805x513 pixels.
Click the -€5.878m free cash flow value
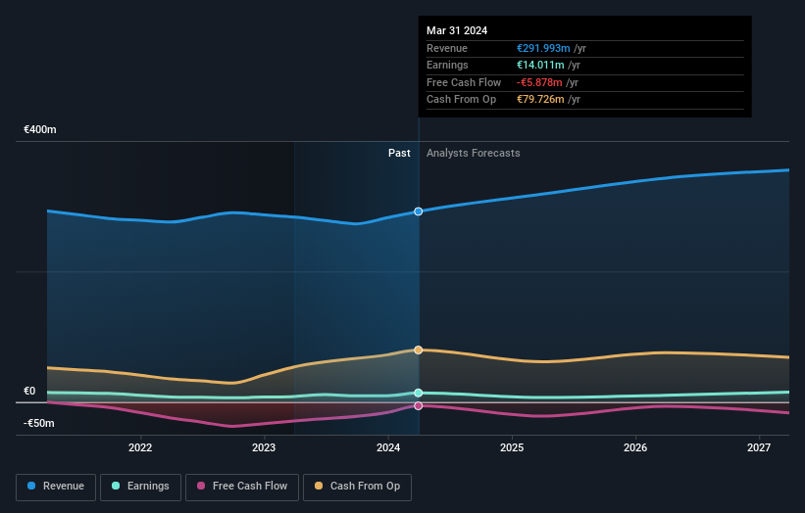tap(539, 82)
